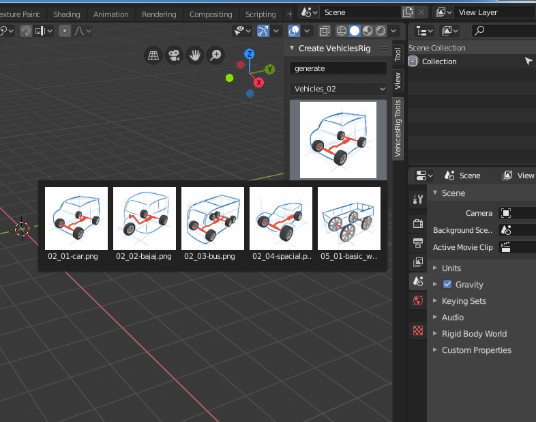Expand the Units panel
This screenshot has height=422, width=536.
pyautogui.click(x=451, y=268)
